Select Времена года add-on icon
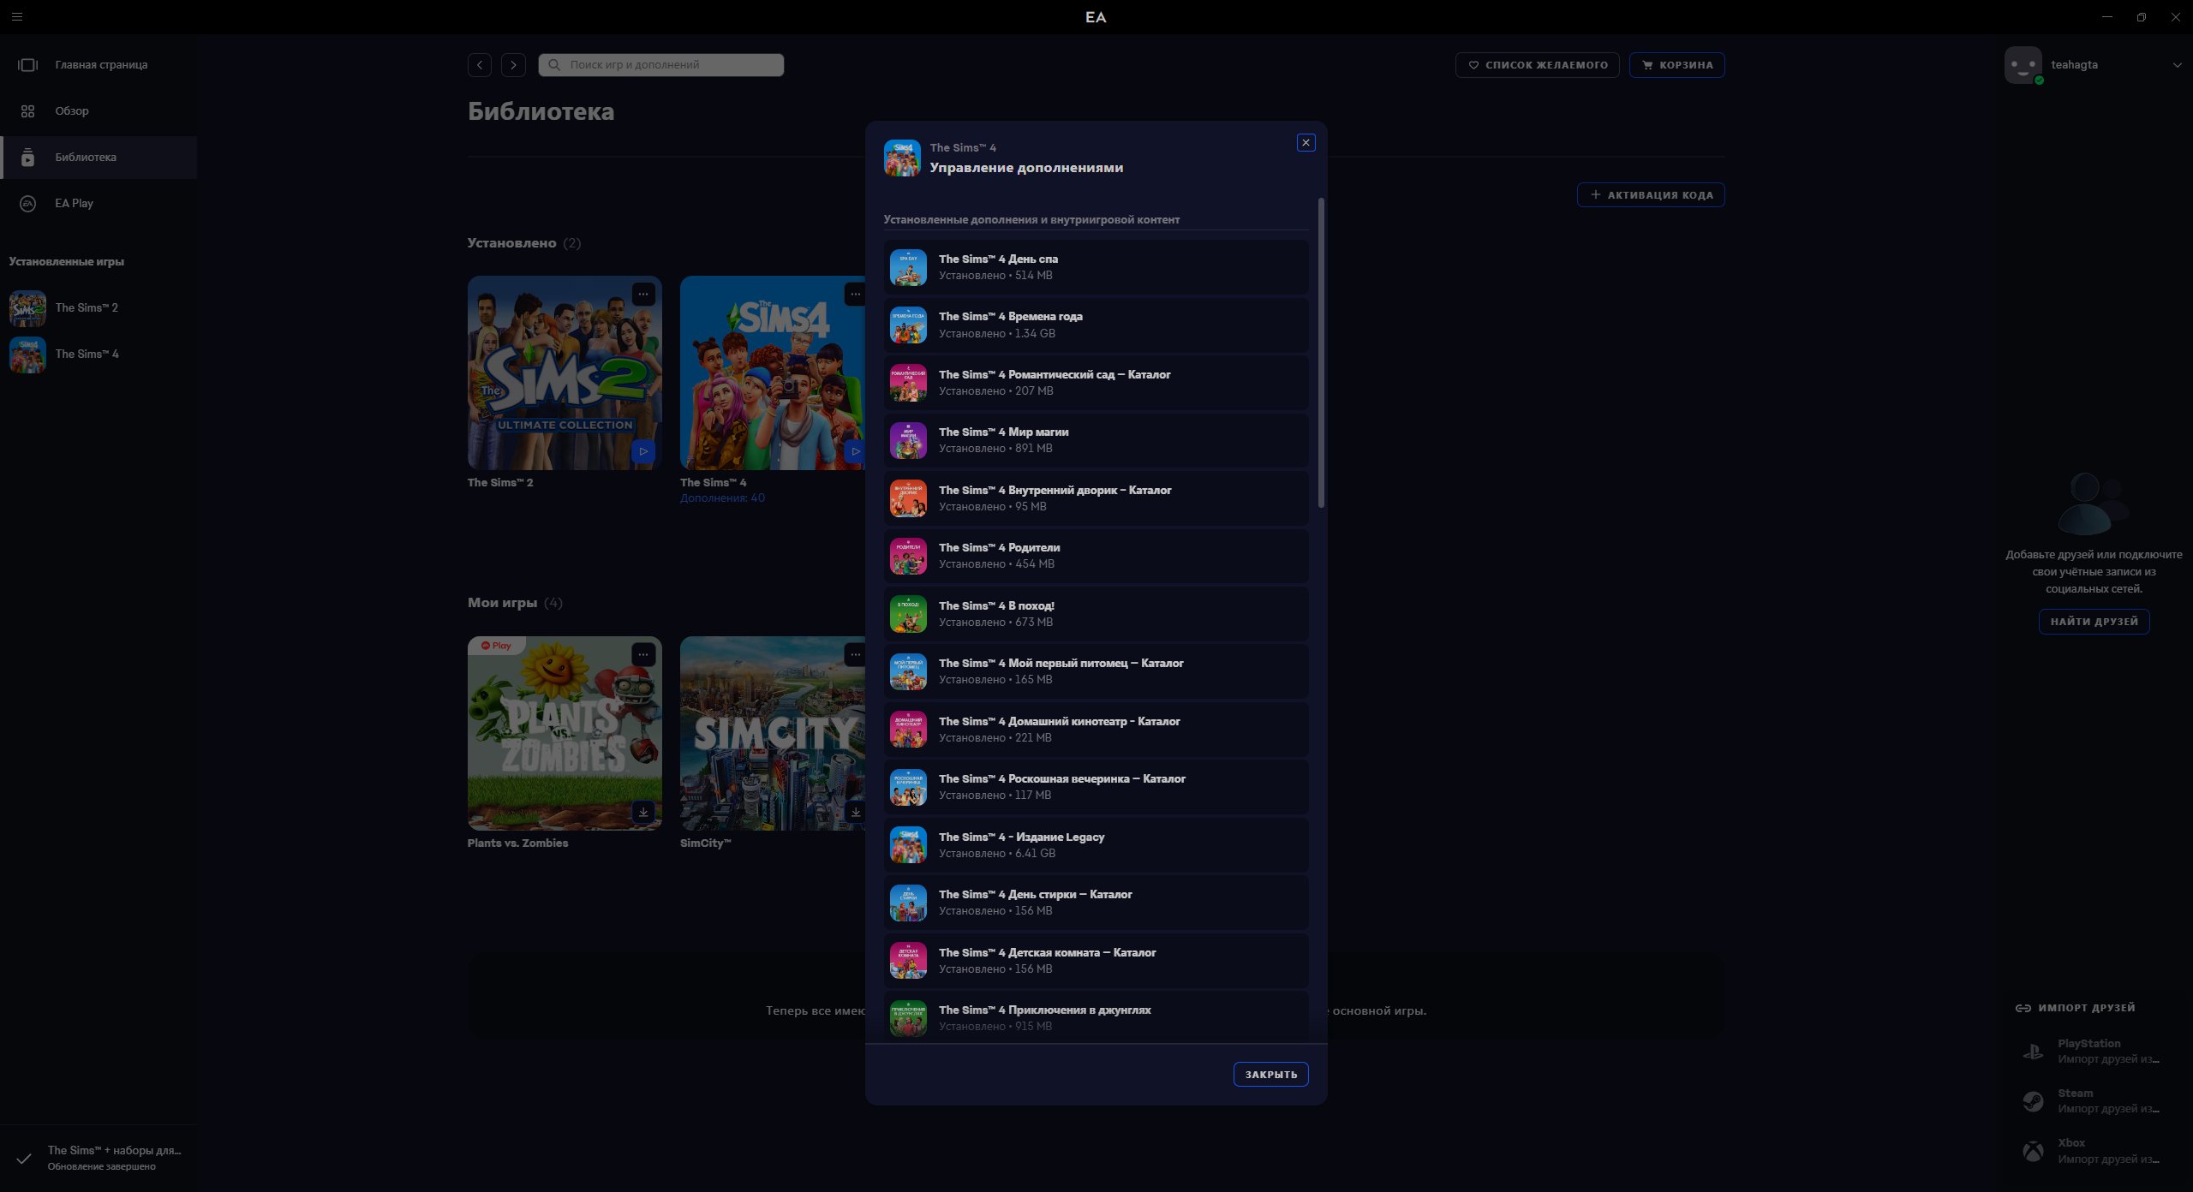This screenshot has width=2193, height=1192. tap(908, 325)
